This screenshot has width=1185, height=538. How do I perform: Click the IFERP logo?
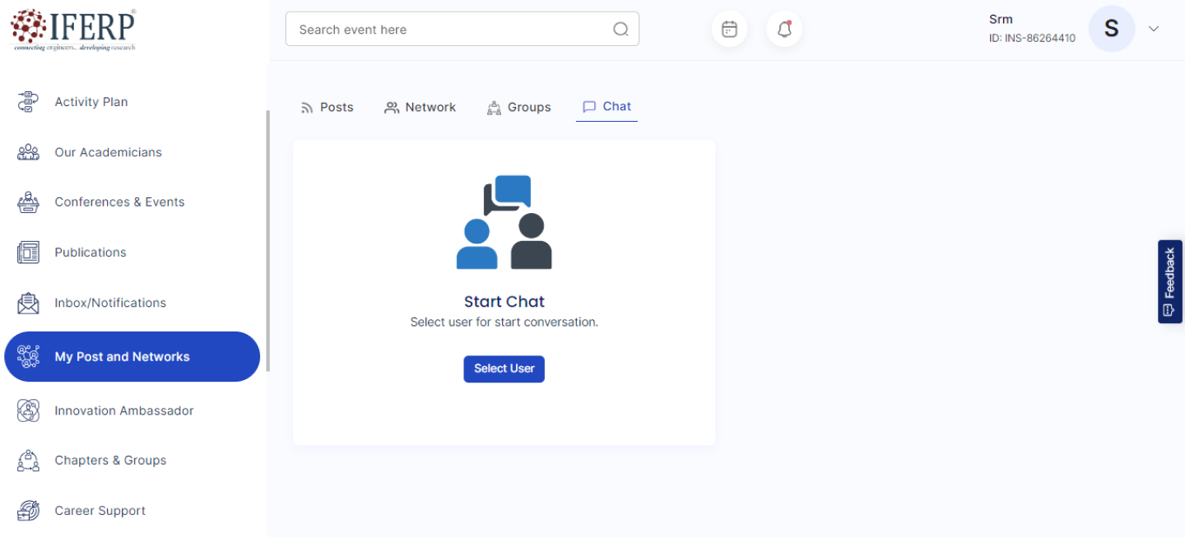coord(73,30)
